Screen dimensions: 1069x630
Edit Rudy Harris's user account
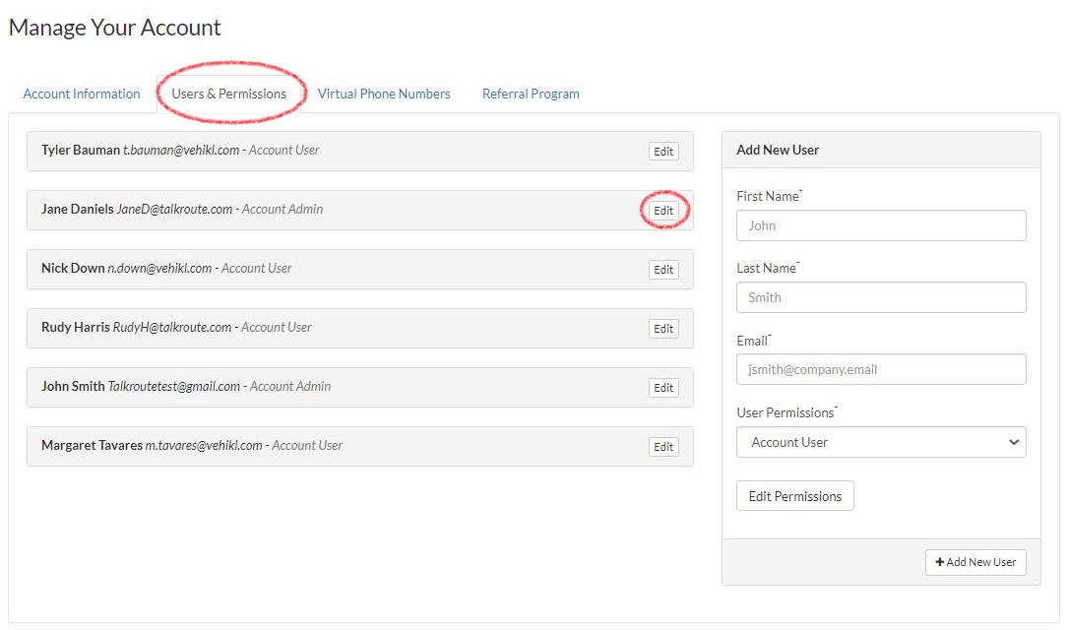662,328
